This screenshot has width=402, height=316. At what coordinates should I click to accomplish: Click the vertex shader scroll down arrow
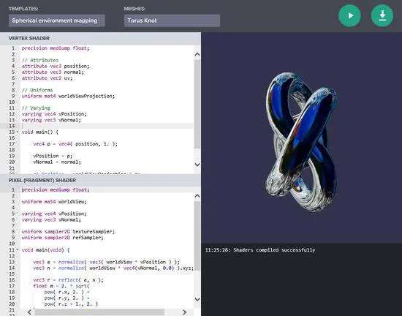197,165
